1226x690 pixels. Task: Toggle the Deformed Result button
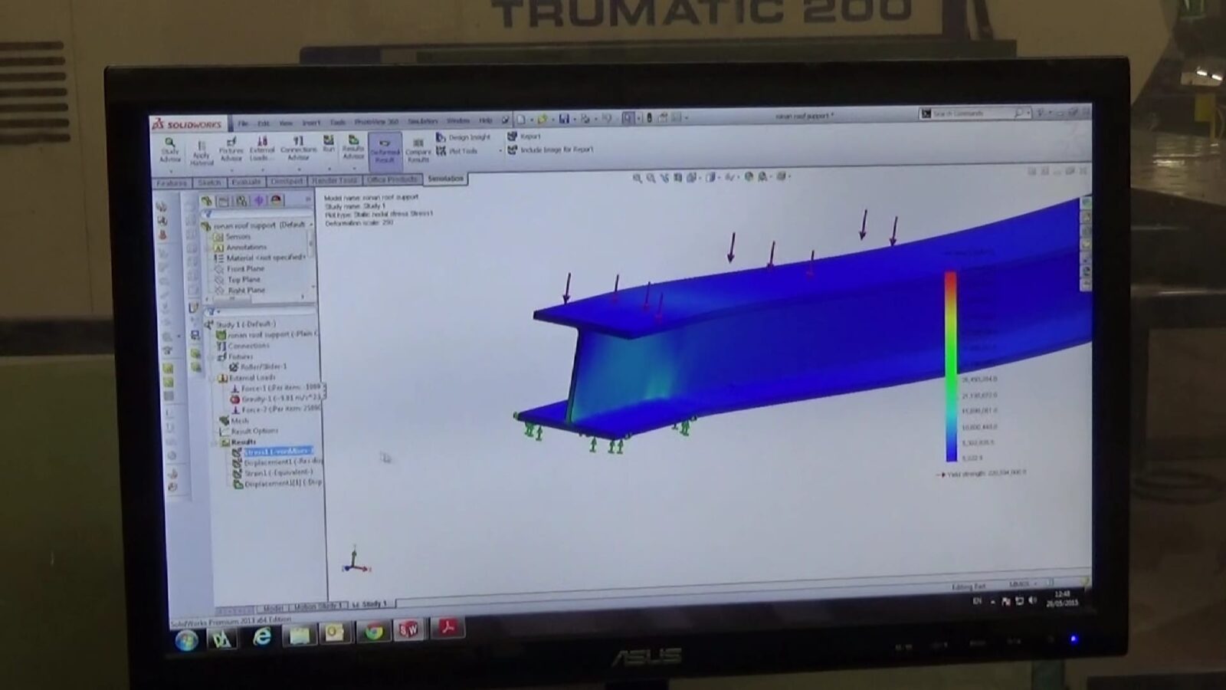(x=385, y=151)
